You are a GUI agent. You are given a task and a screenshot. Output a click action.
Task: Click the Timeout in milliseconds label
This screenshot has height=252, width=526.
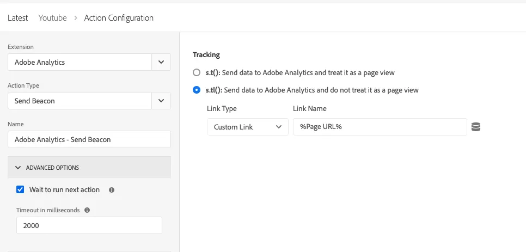pos(48,211)
